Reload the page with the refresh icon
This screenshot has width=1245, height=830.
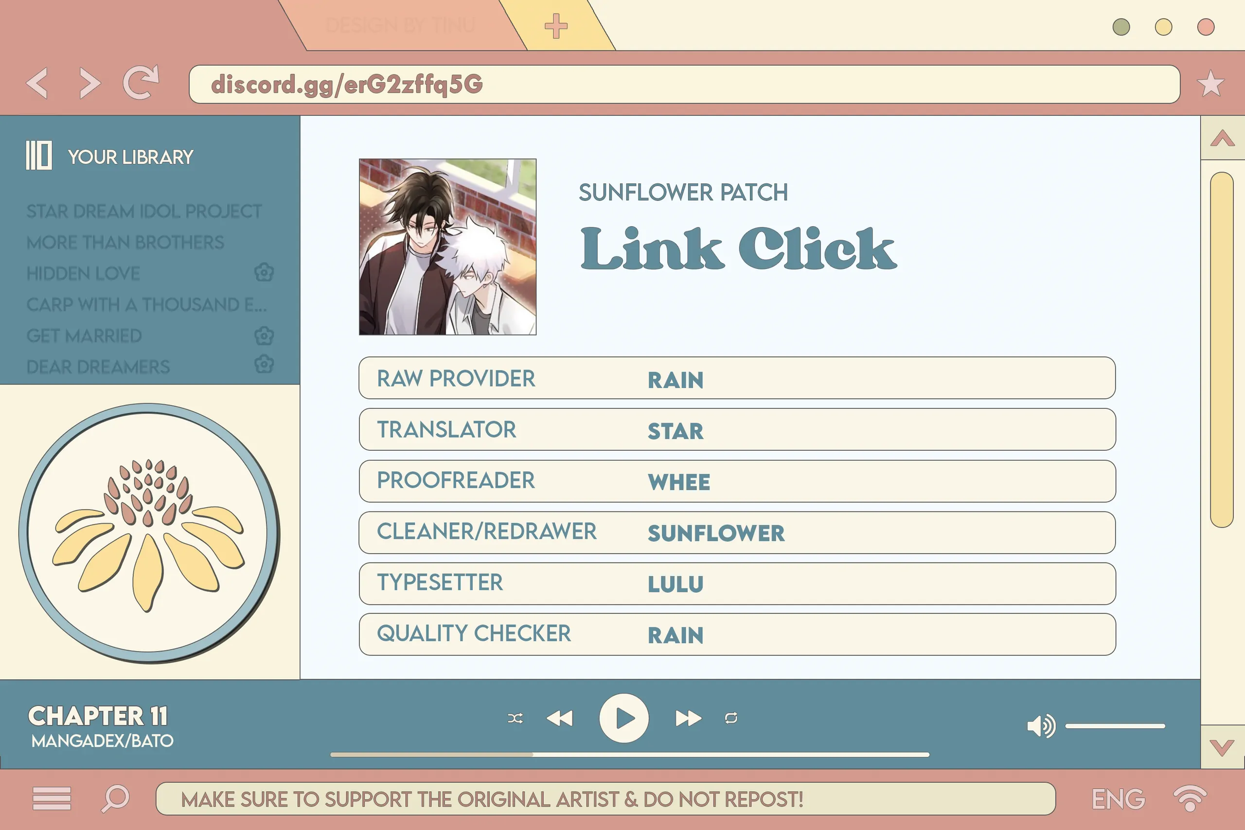pos(141,82)
